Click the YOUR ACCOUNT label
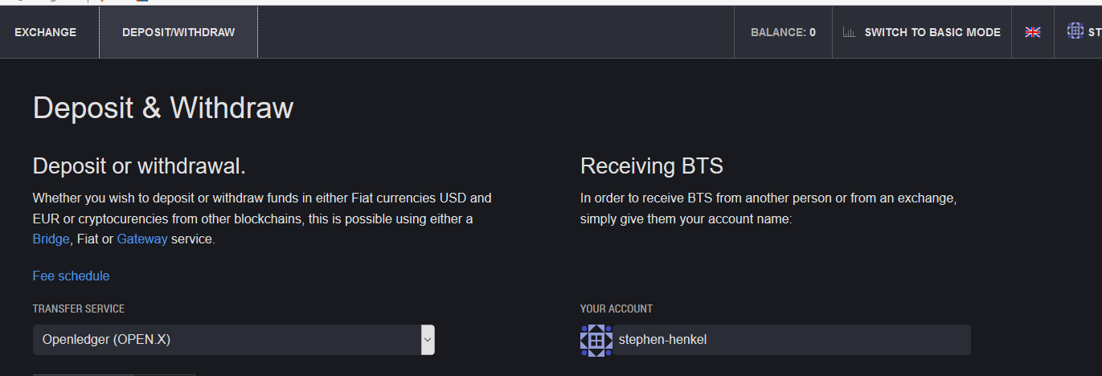This screenshot has height=376, width=1102. coord(617,309)
